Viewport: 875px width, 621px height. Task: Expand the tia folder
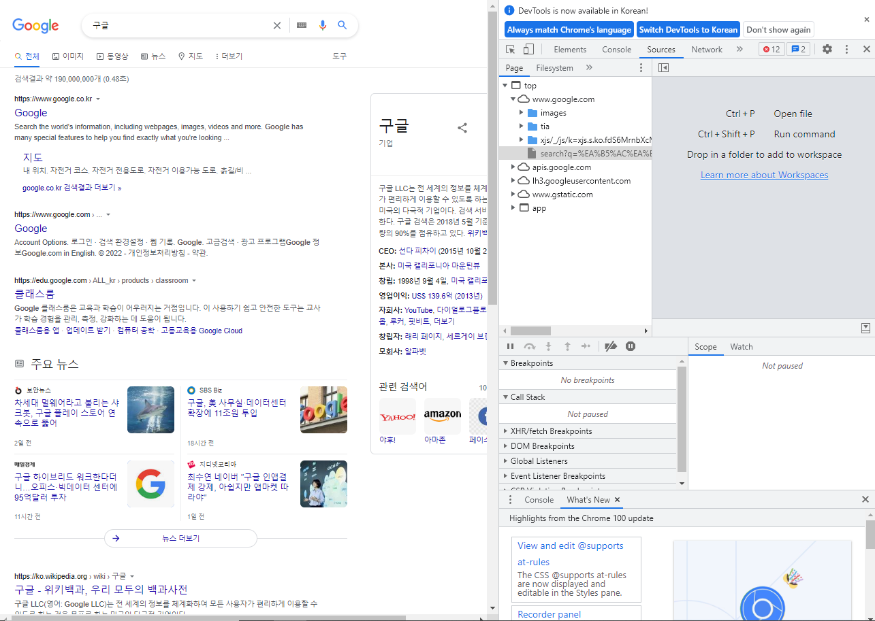(522, 127)
